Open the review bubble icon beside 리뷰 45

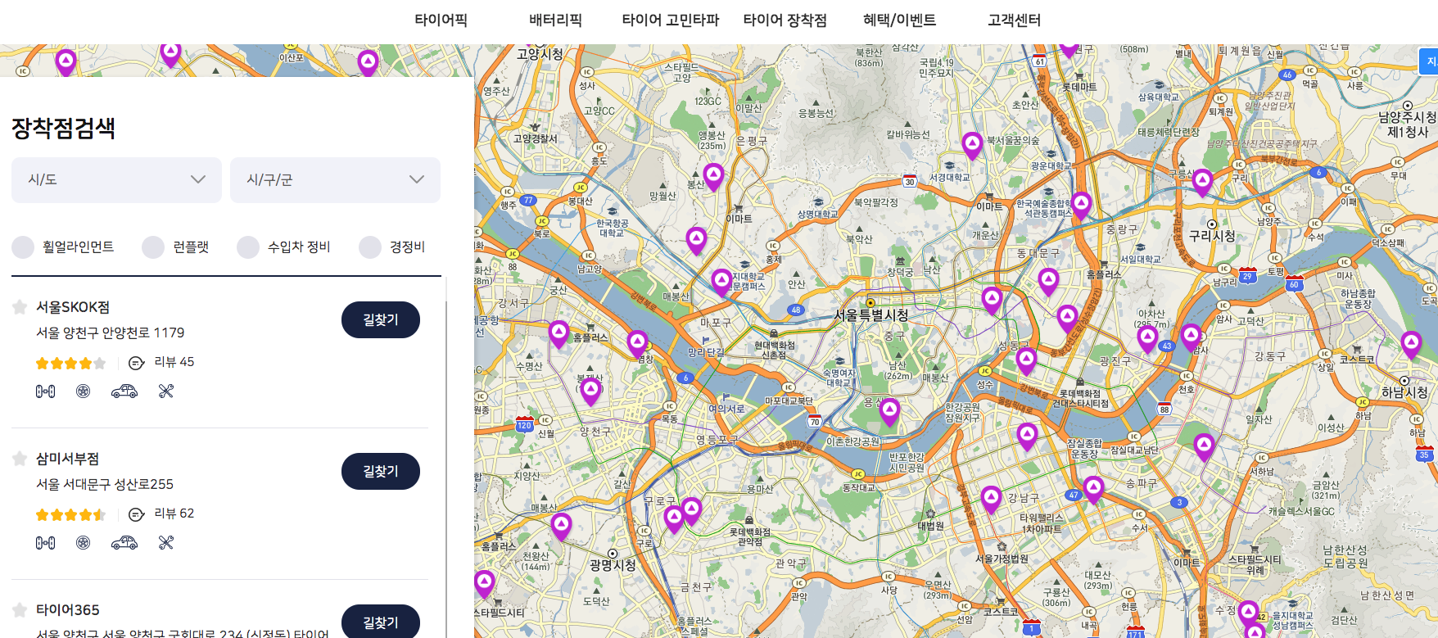tap(137, 363)
